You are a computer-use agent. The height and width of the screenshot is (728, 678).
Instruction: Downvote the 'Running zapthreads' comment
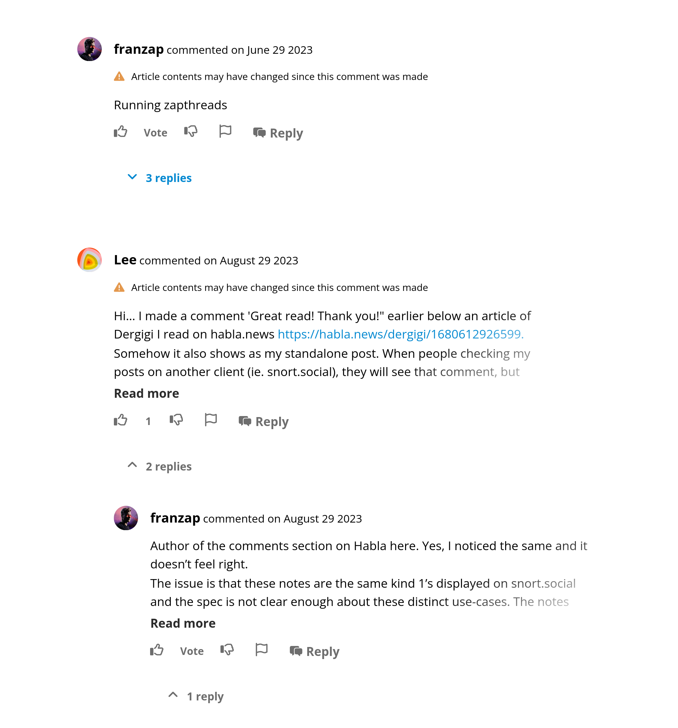coord(190,131)
